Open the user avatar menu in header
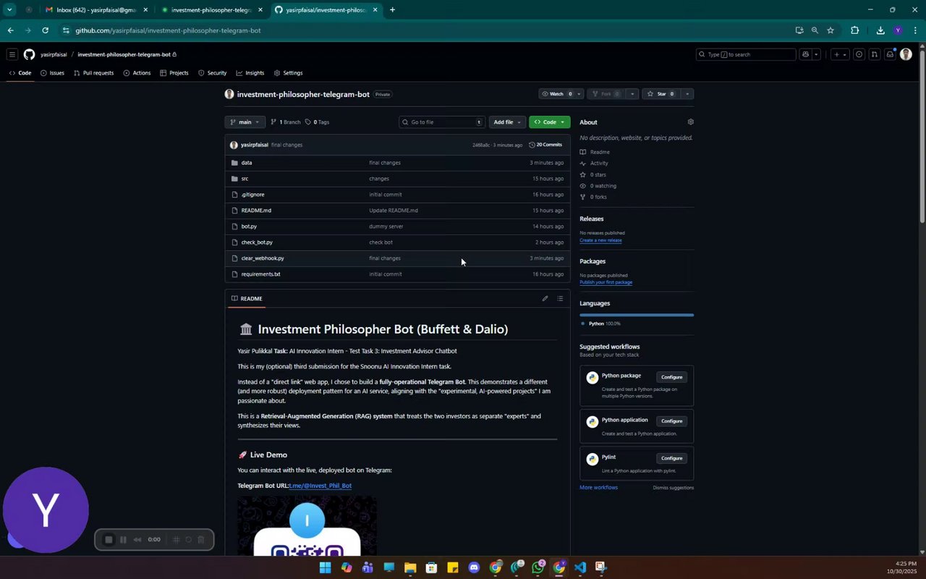The height and width of the screenshot is (579, 926). (x=906, y=54)
